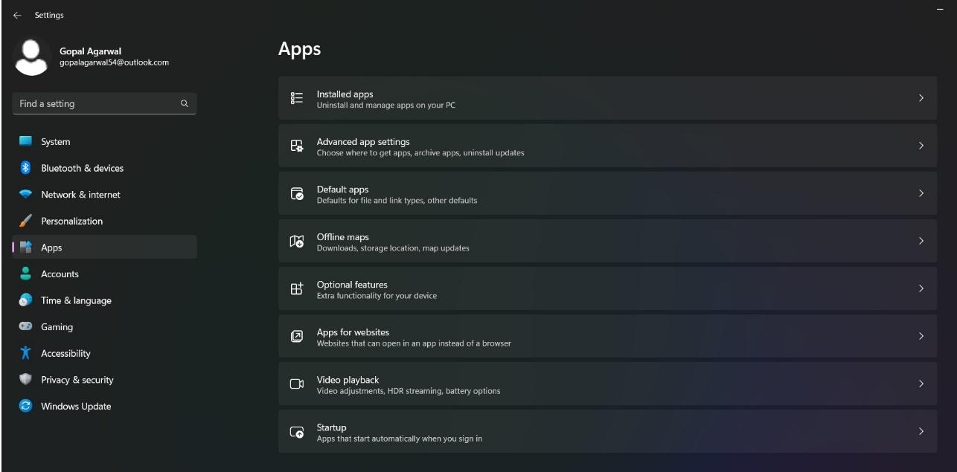The height and width of the screenshot is (472, 957).
Task: Open the Accounts settings page
Action: [60, 274]
